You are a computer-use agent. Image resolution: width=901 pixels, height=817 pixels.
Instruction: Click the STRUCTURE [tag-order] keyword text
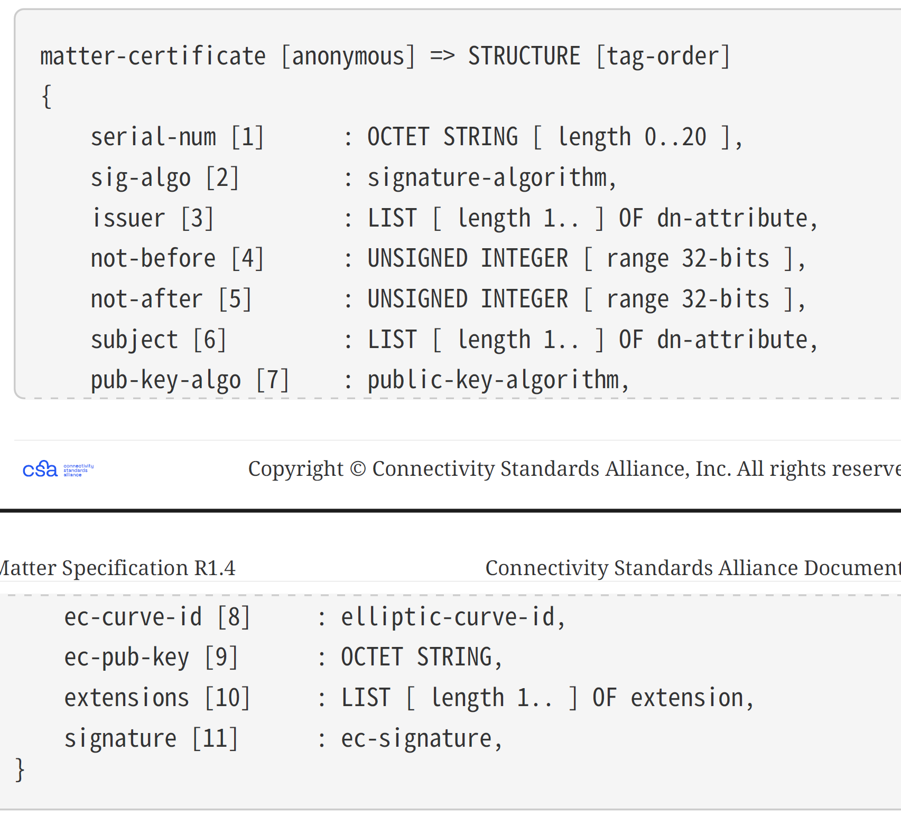point(599,57)
